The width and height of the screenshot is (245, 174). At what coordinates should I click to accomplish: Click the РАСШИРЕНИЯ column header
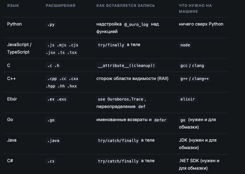tap(61, 6)
